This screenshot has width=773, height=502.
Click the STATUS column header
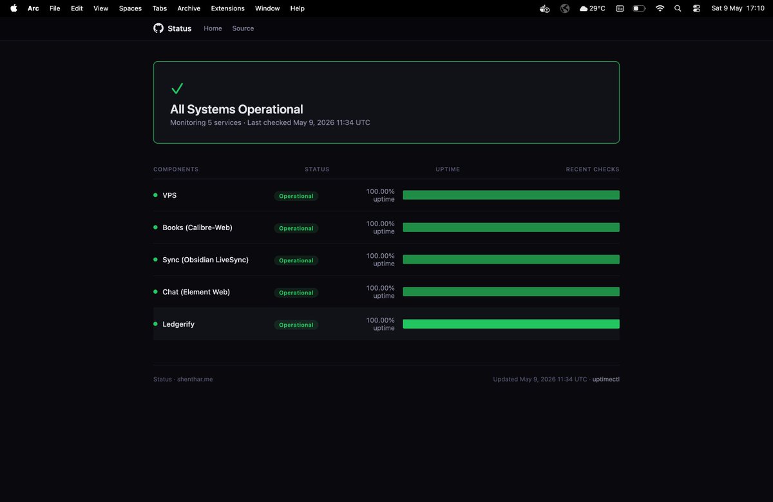click(317, 169)
